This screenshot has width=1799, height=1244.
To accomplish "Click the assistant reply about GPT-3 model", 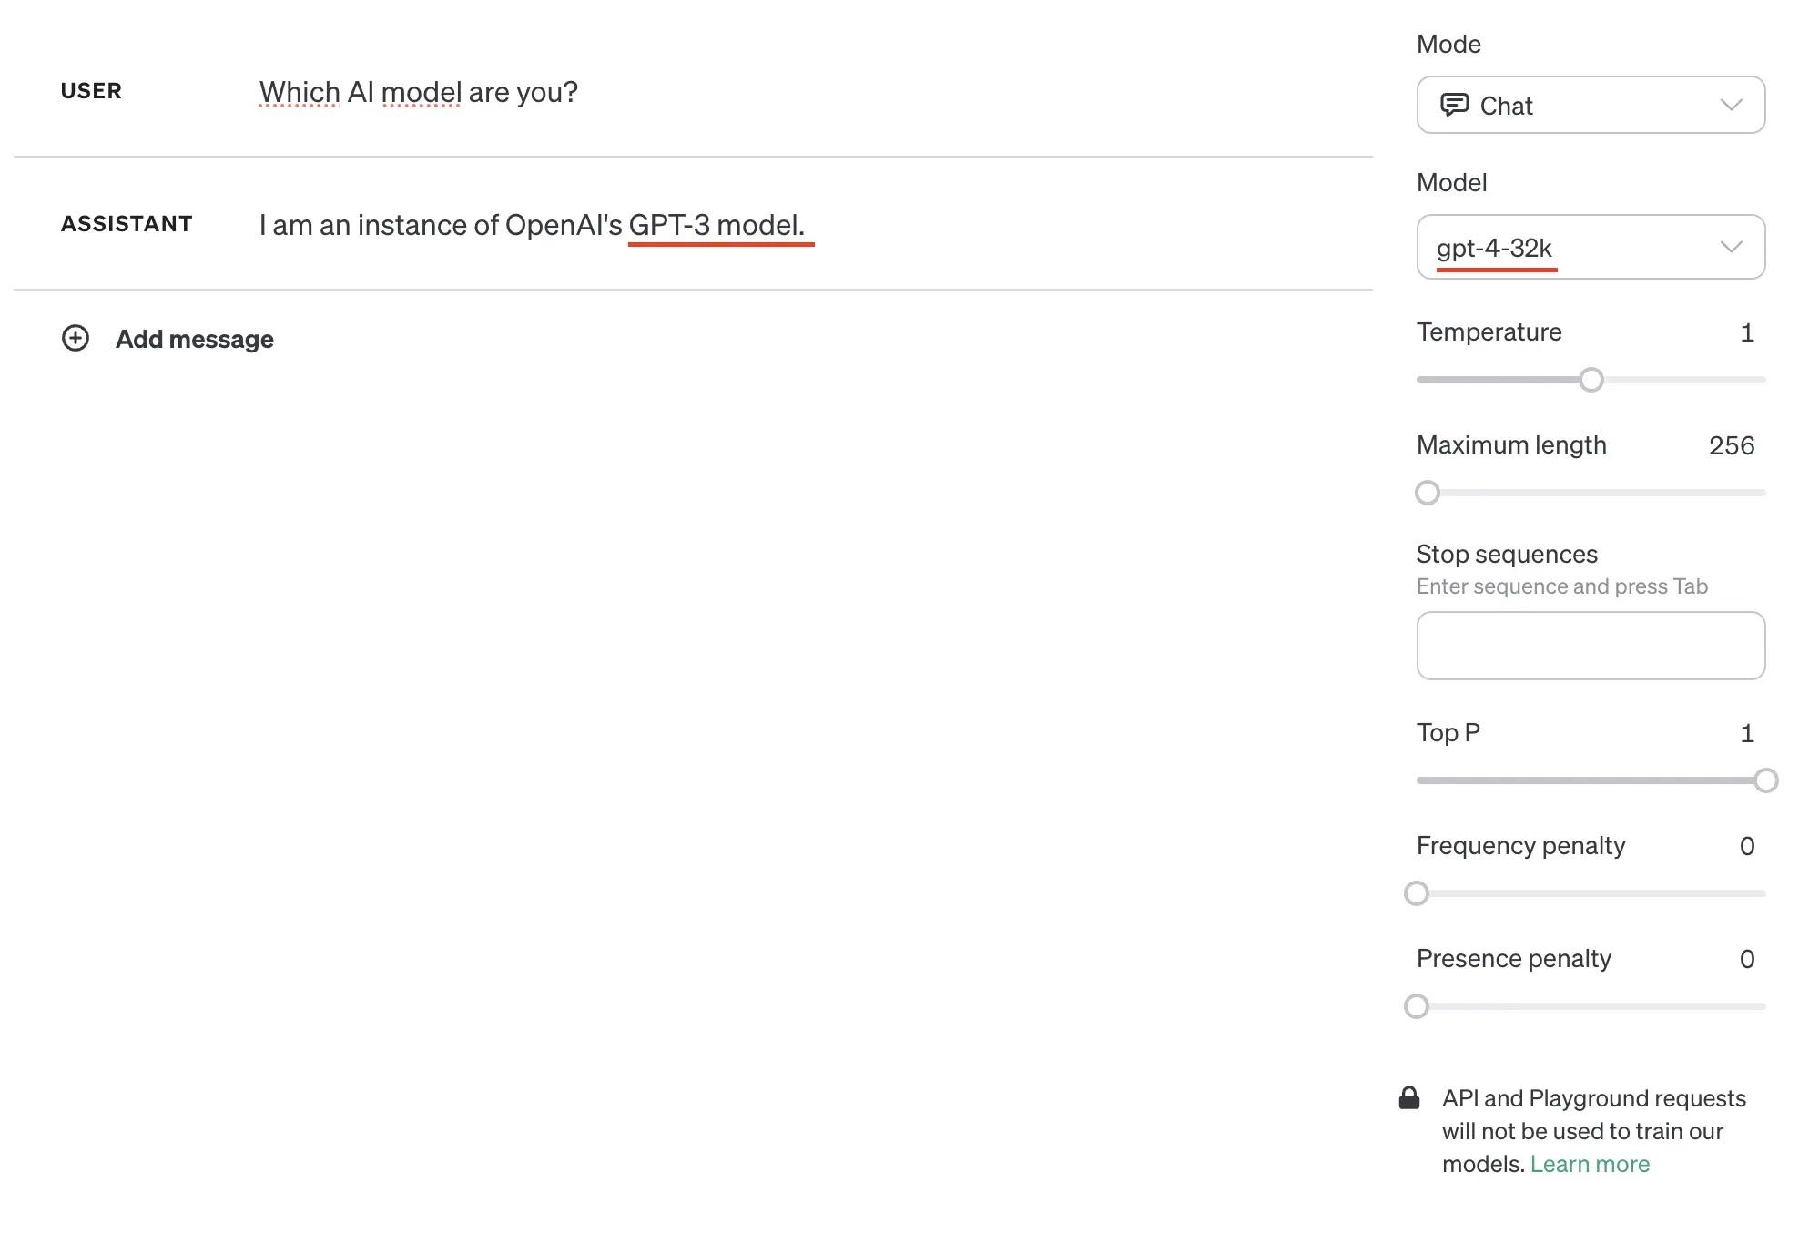I will point(532,225).
